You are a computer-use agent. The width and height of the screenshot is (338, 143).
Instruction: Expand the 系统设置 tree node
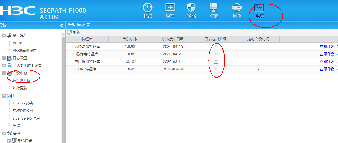[9, 141]
